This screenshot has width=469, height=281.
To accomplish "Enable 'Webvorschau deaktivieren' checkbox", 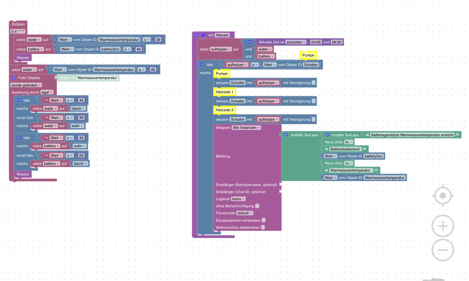I will coord(263,227).
